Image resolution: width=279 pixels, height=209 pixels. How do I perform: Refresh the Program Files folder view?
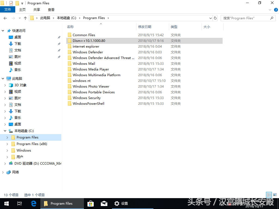(x=215, y=18)
